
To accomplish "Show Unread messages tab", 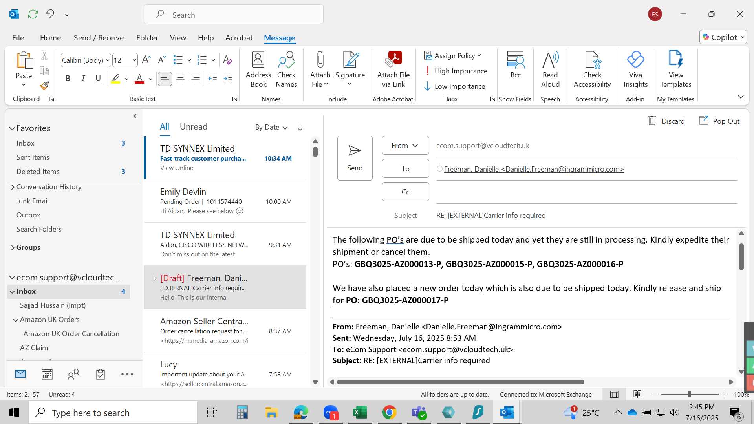I will tap(194, 127).
